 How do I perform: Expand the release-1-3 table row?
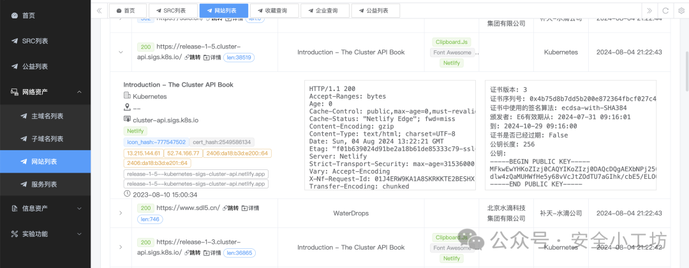point(121,248)
